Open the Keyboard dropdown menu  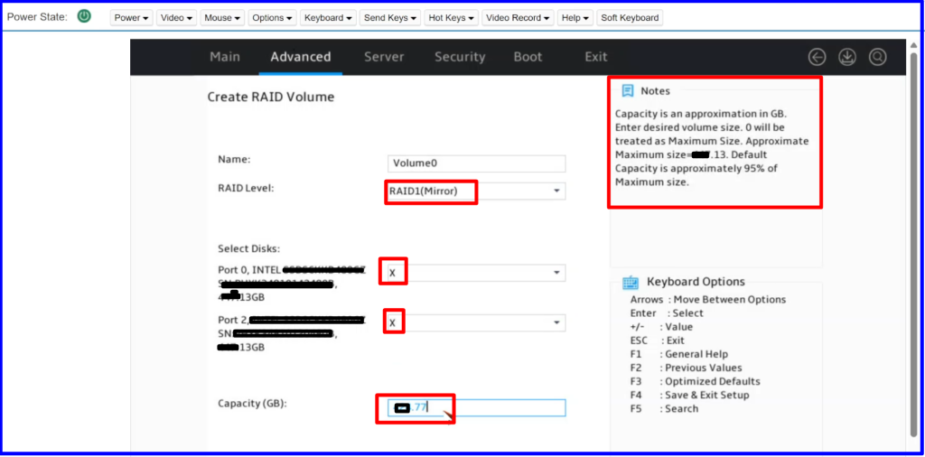point(328,18)
